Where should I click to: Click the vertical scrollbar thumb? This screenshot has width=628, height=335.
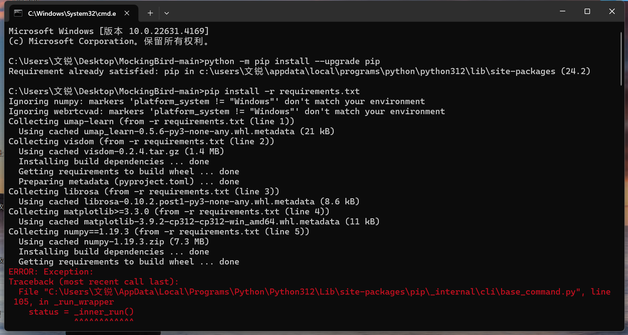pos(621,59)
